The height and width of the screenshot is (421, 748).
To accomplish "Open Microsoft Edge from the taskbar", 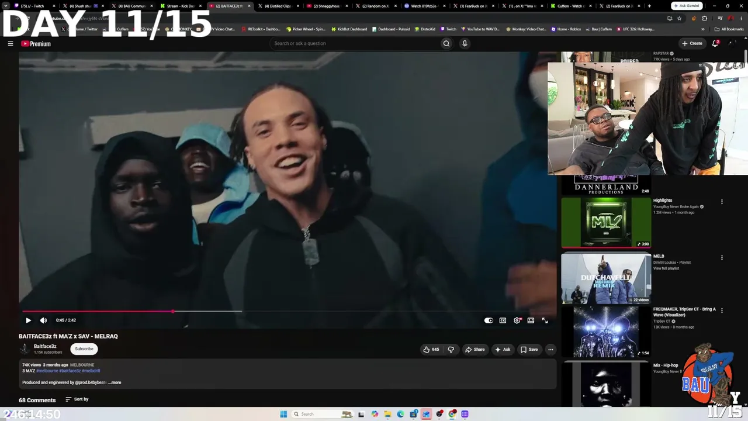I will coord(400,414).
